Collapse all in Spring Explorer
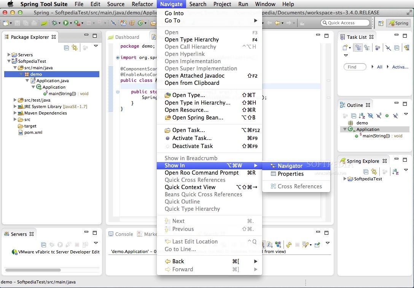The image size is (414, 288). tap(366, 172)
